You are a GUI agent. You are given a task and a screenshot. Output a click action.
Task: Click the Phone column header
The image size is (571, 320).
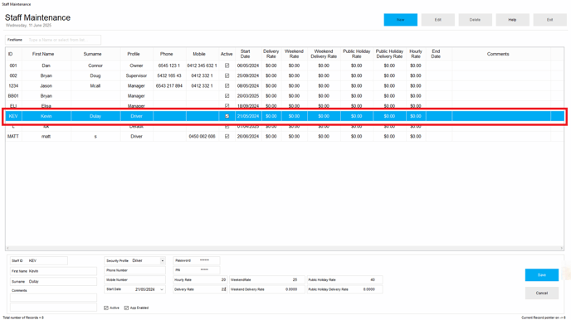click(167, 54)
